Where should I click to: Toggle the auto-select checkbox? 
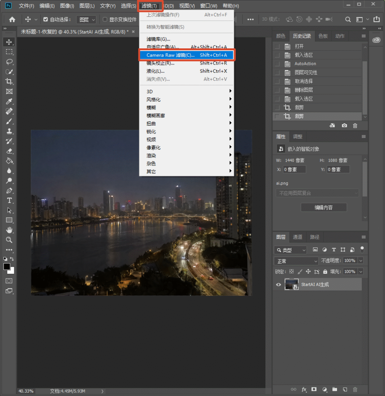(x=46, y=19)
